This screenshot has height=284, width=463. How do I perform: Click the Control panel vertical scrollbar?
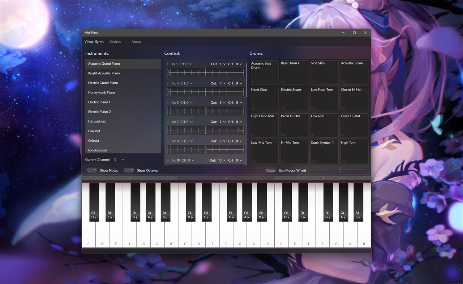pyautogui.click(x=246, y=79)
